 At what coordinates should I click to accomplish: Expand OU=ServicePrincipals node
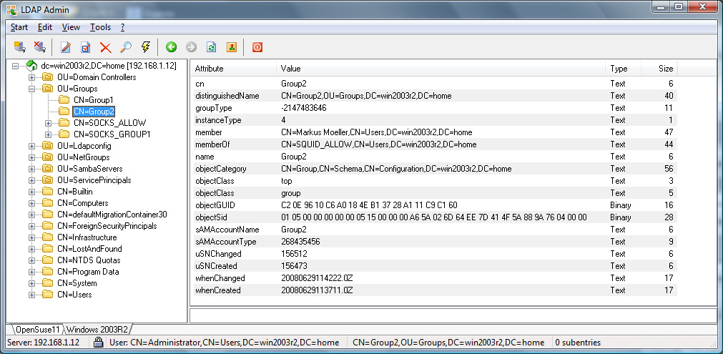tap(31, 180)
